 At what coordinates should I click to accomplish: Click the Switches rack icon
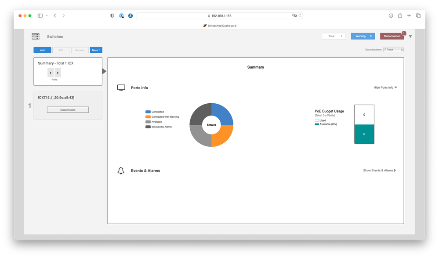click(x=36, y=36)
